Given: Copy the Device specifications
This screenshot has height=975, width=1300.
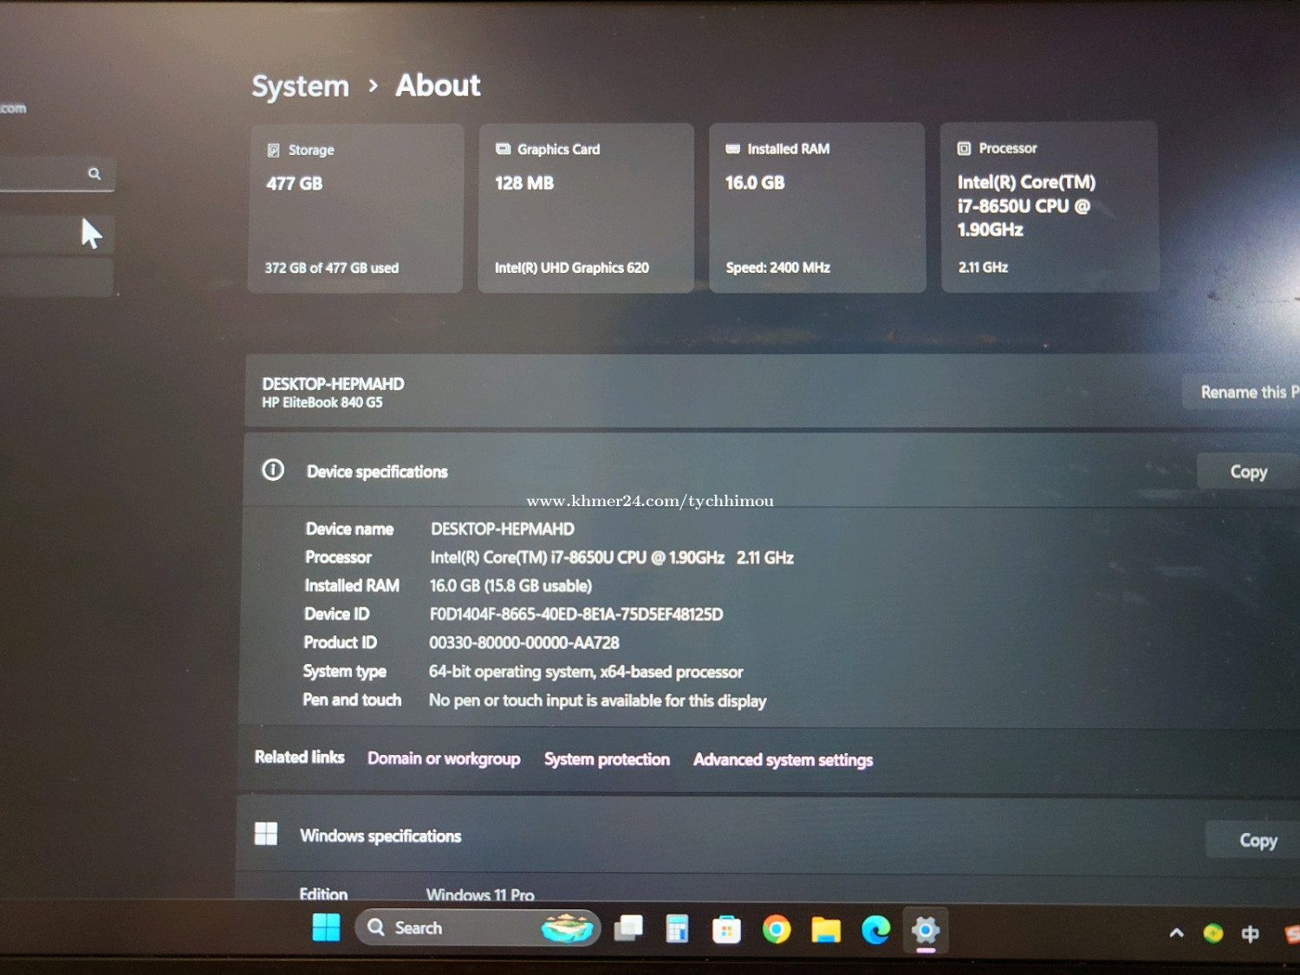Looking at the screenshot, I should (1248, 471).
